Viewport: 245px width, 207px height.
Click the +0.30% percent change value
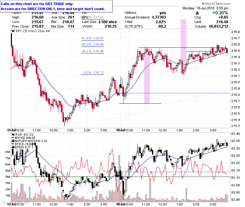coord(220,13)
